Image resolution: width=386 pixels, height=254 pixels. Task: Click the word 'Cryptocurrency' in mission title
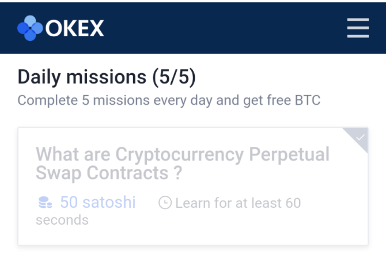179,154
